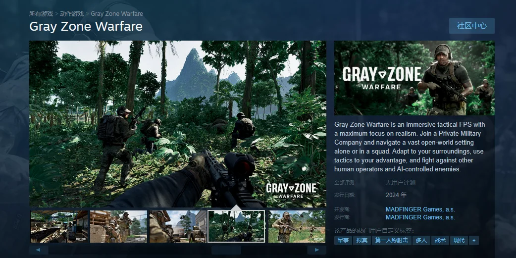The width and height of the screenshot is (516, 258).
Task: Select the 战术 tag
Action: tap(440, 241)
